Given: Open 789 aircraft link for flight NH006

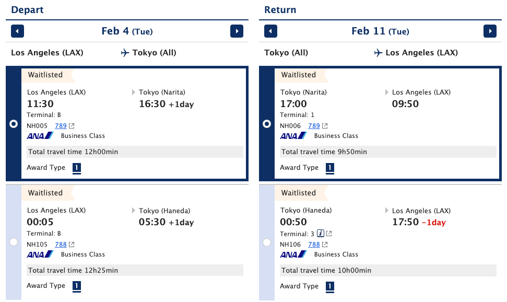Looking at the screenshot, I should (314, 126).
